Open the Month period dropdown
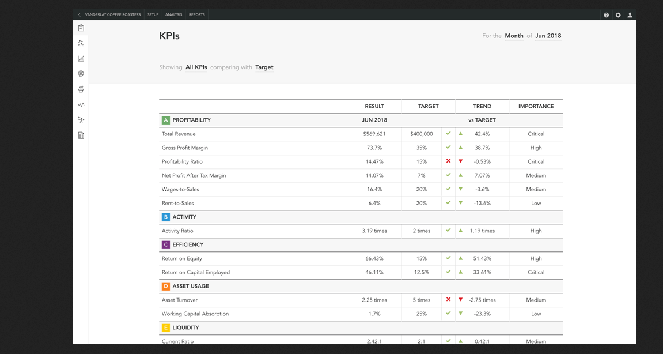Viewport: 663px width, 354px height. 514,36
